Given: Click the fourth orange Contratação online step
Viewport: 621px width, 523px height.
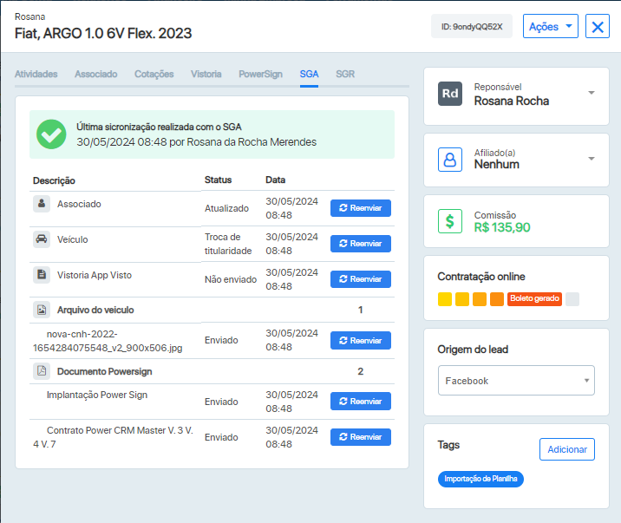Looking at the screenshot, I should (x=497, y=299).
